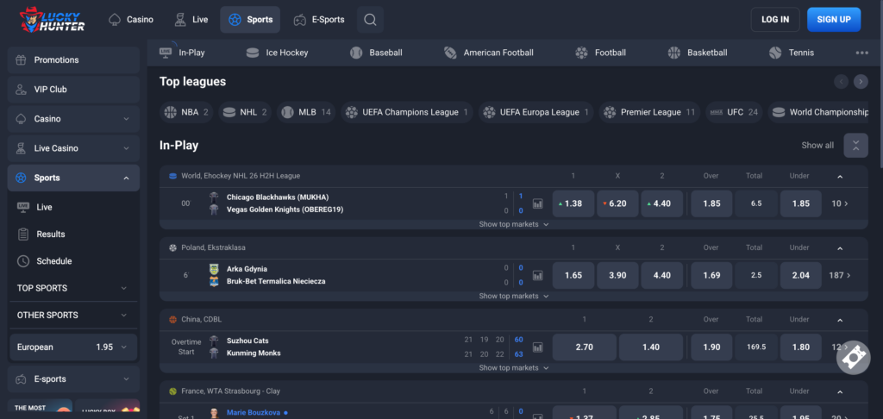Select Baseball in sports bar
The image size is (883, 419).
[x=376, y=53]
